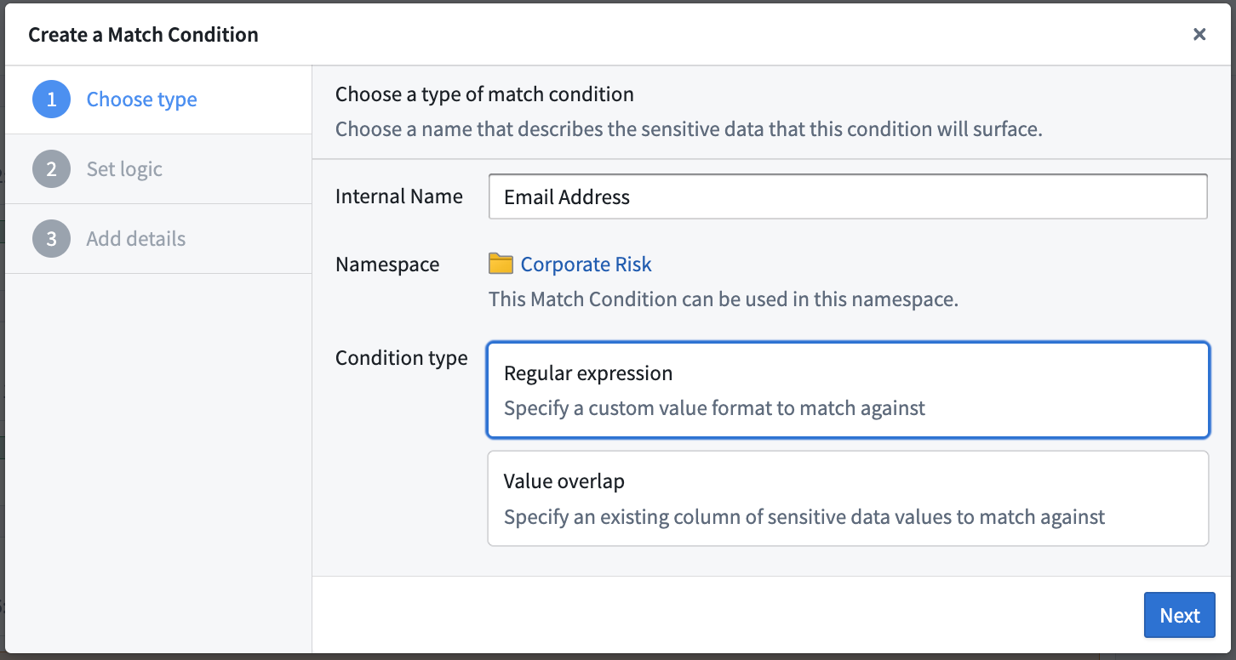Select the Value overlap condition type

pos(848,498)
